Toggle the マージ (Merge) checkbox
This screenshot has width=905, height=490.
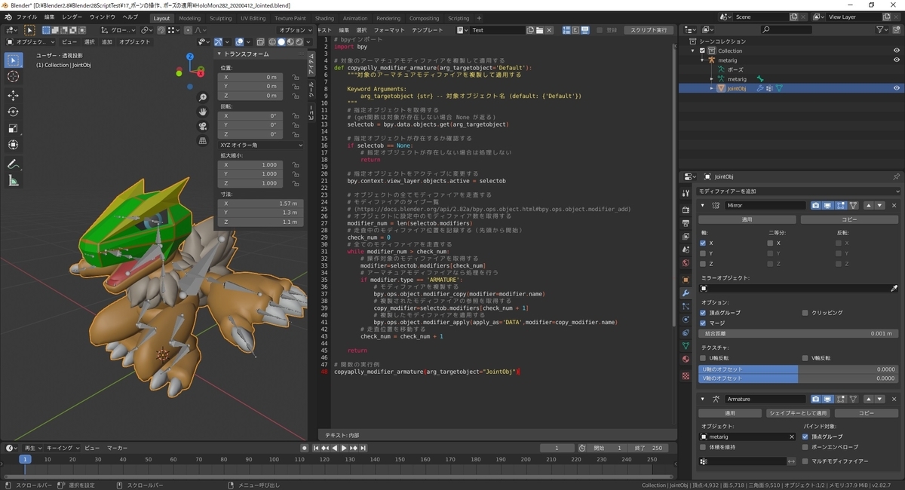click(x=703, y=323)
